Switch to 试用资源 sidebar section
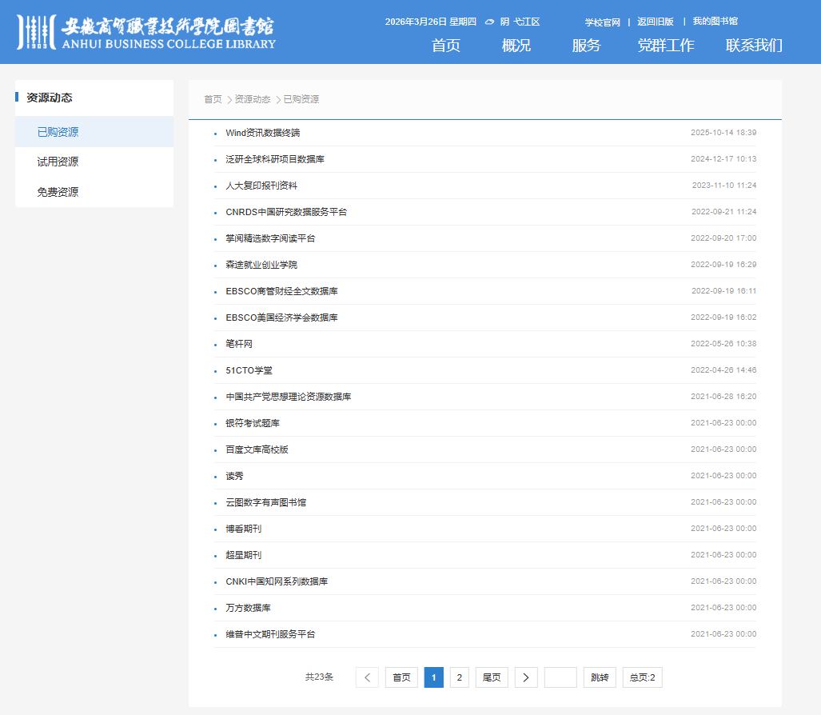This screenshot has width=821, height=715. coord(58,162)
